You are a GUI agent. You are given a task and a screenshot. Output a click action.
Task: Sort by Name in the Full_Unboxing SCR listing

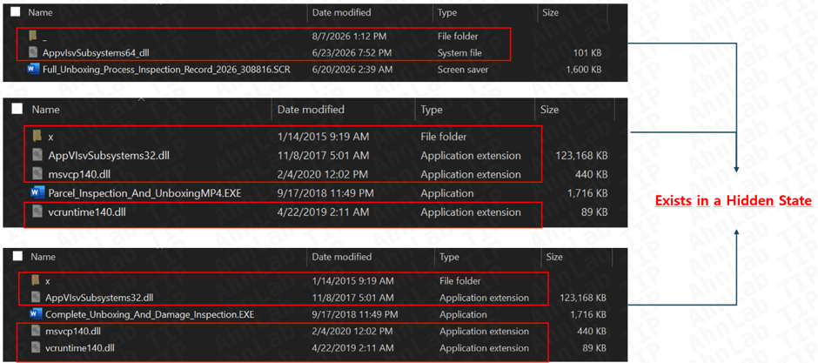(38, 12)
